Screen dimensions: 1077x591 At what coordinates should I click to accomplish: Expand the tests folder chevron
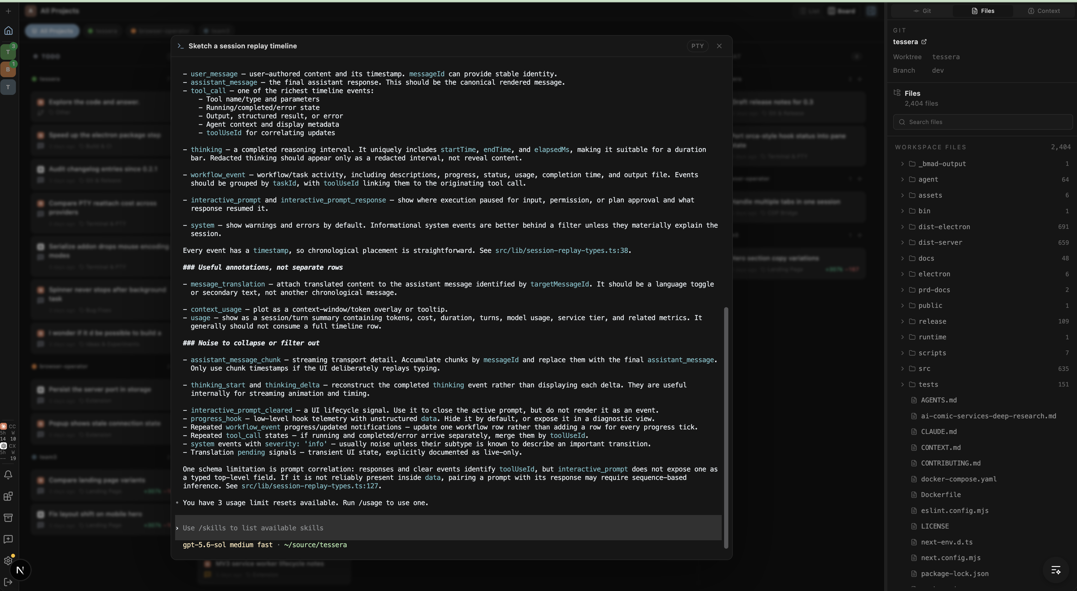[x=902, y=384]
